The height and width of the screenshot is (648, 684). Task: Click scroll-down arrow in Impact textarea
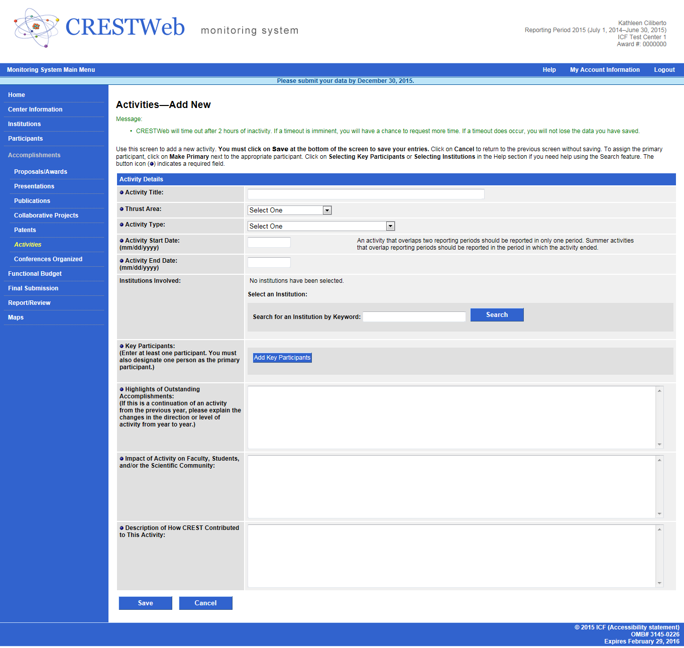(x=659, y=514)
